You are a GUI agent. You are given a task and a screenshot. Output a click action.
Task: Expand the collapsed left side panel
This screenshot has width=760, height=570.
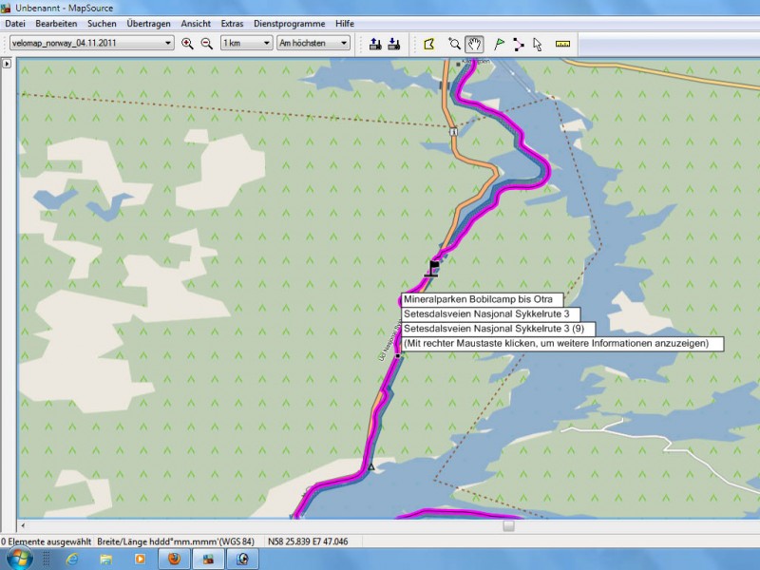point(7,64)
